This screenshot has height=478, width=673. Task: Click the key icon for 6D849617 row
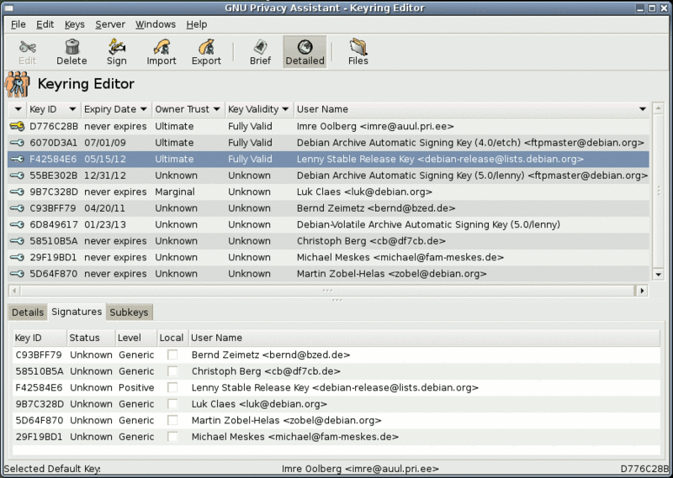click(17, 224)
